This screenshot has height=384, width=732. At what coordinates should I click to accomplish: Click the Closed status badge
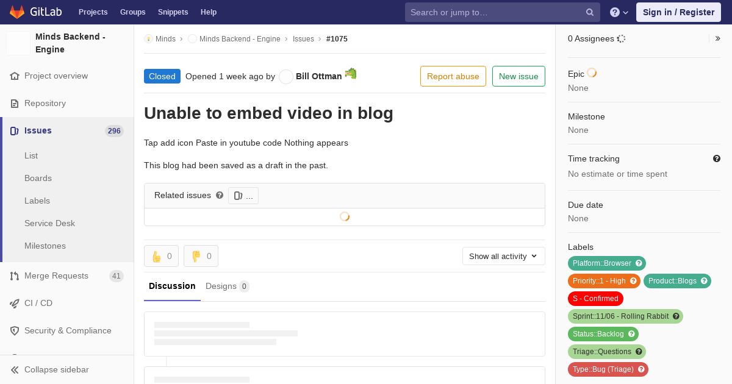(162, 76)
